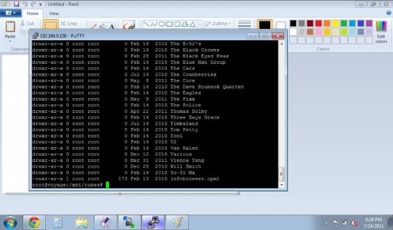This screenshot has height=230, width=393.
Task: Open the Outline dropdown in Paint
Action: click(x=218, y=23)
